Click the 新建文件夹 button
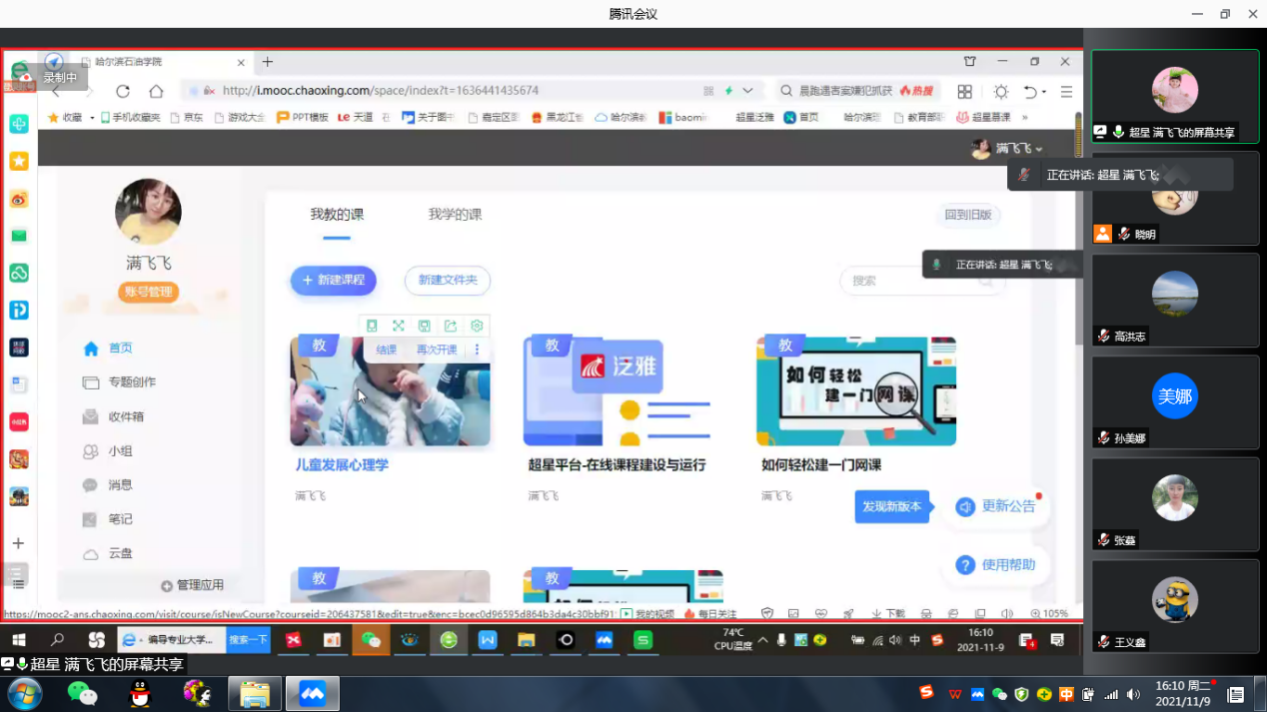The height and width of the screenshot is (712, 1267). tap(447, 281)
